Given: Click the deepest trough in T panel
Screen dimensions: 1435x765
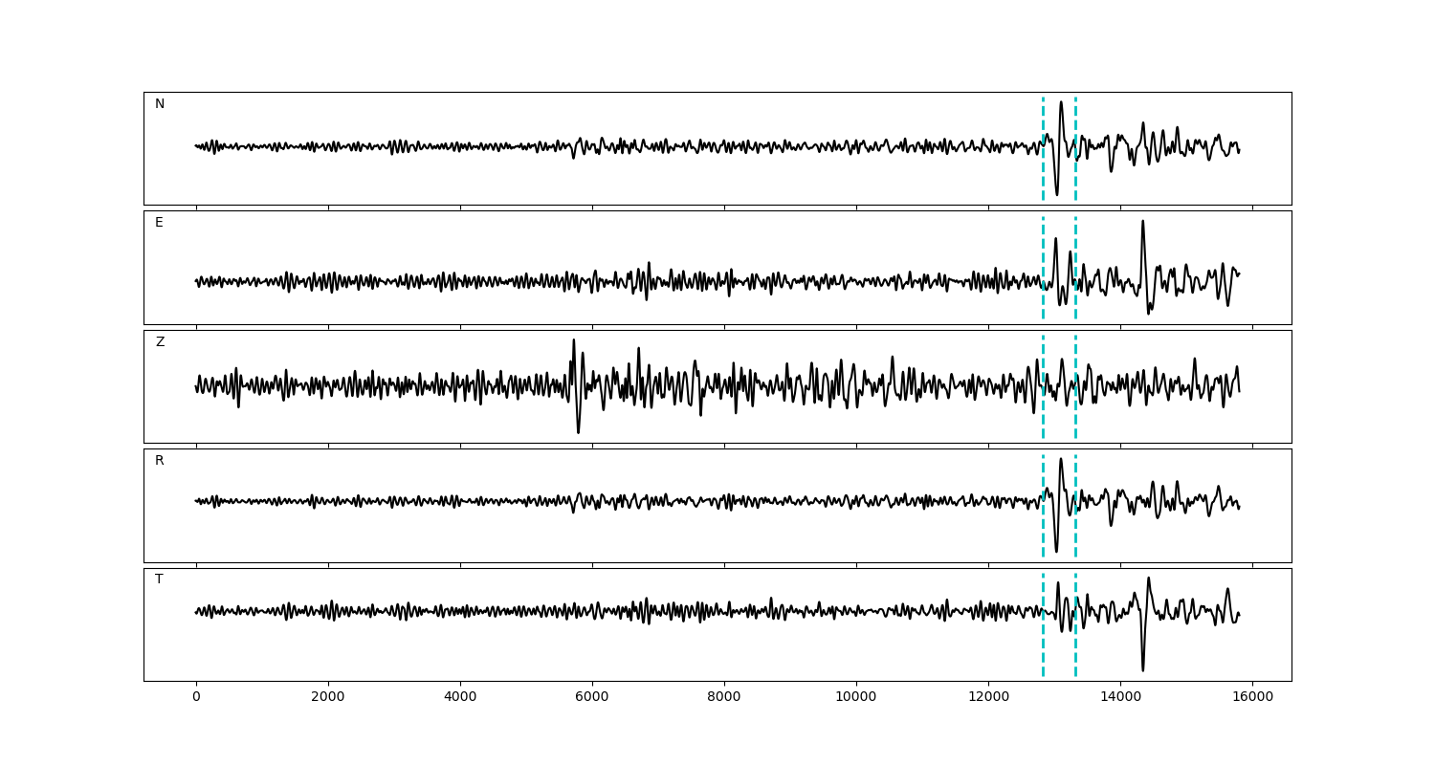Looking at the screenshot, I should click(1142, 670).
